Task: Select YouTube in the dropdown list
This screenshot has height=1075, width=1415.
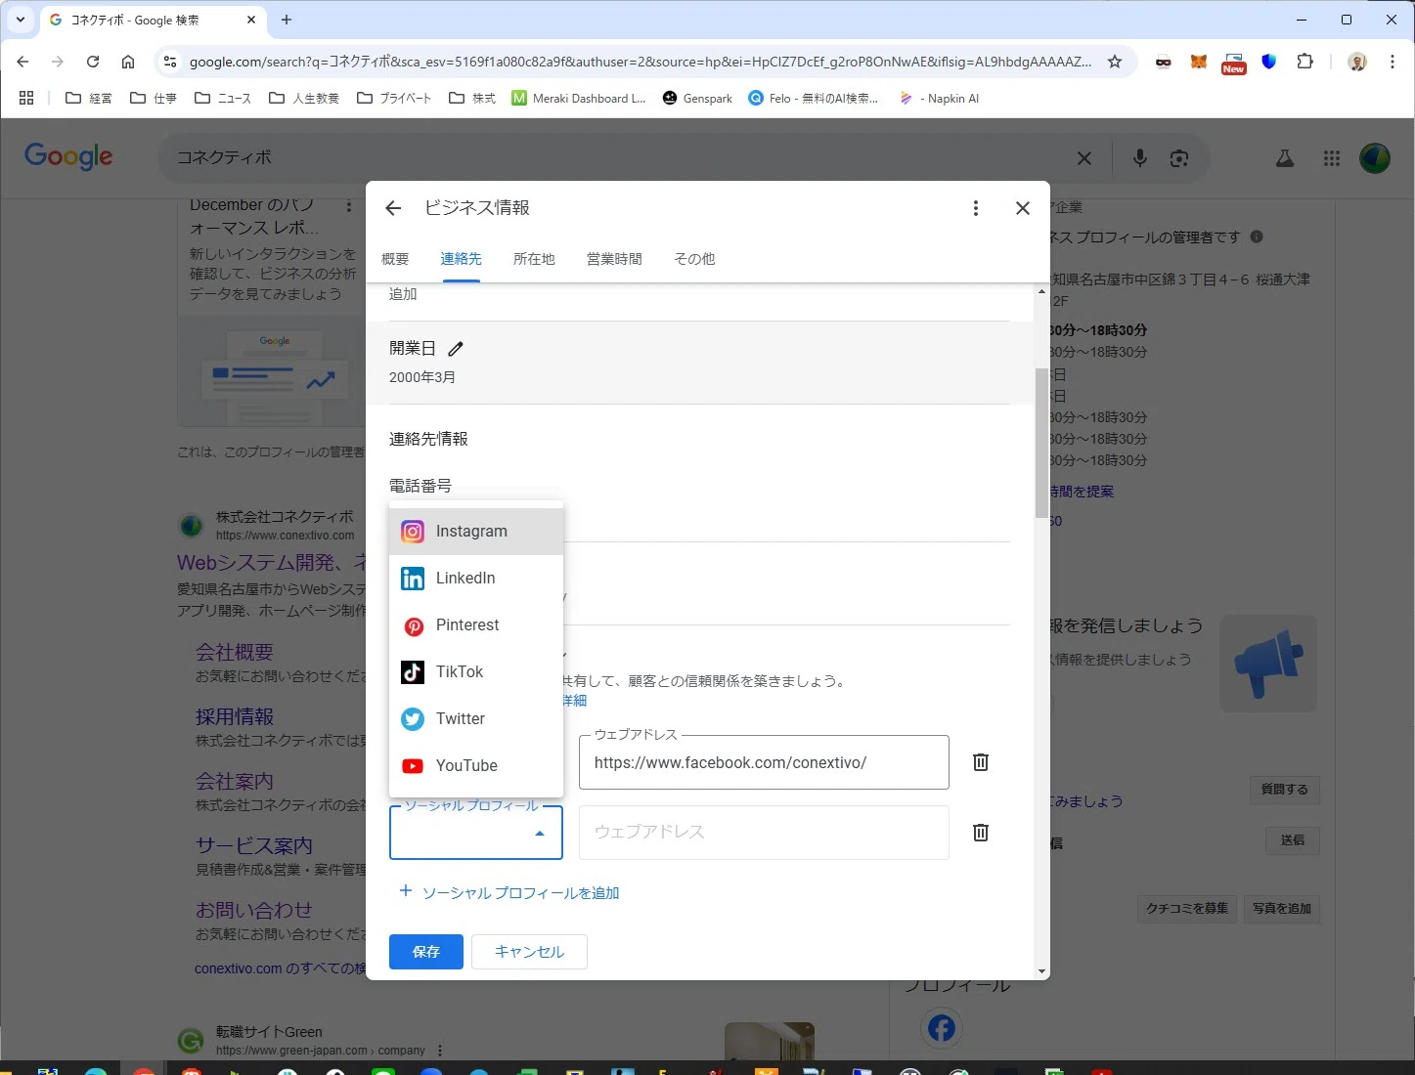Action: 476,765
